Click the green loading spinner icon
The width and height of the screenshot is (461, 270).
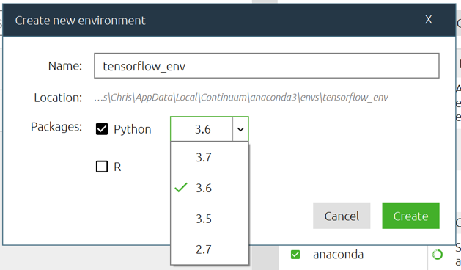coord(438,255)
